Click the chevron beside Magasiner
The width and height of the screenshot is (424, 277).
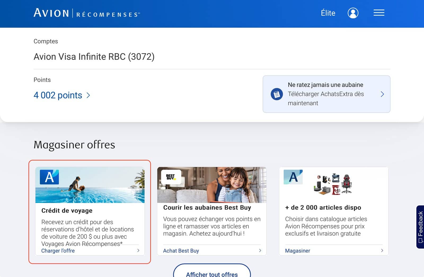(382, 250)
